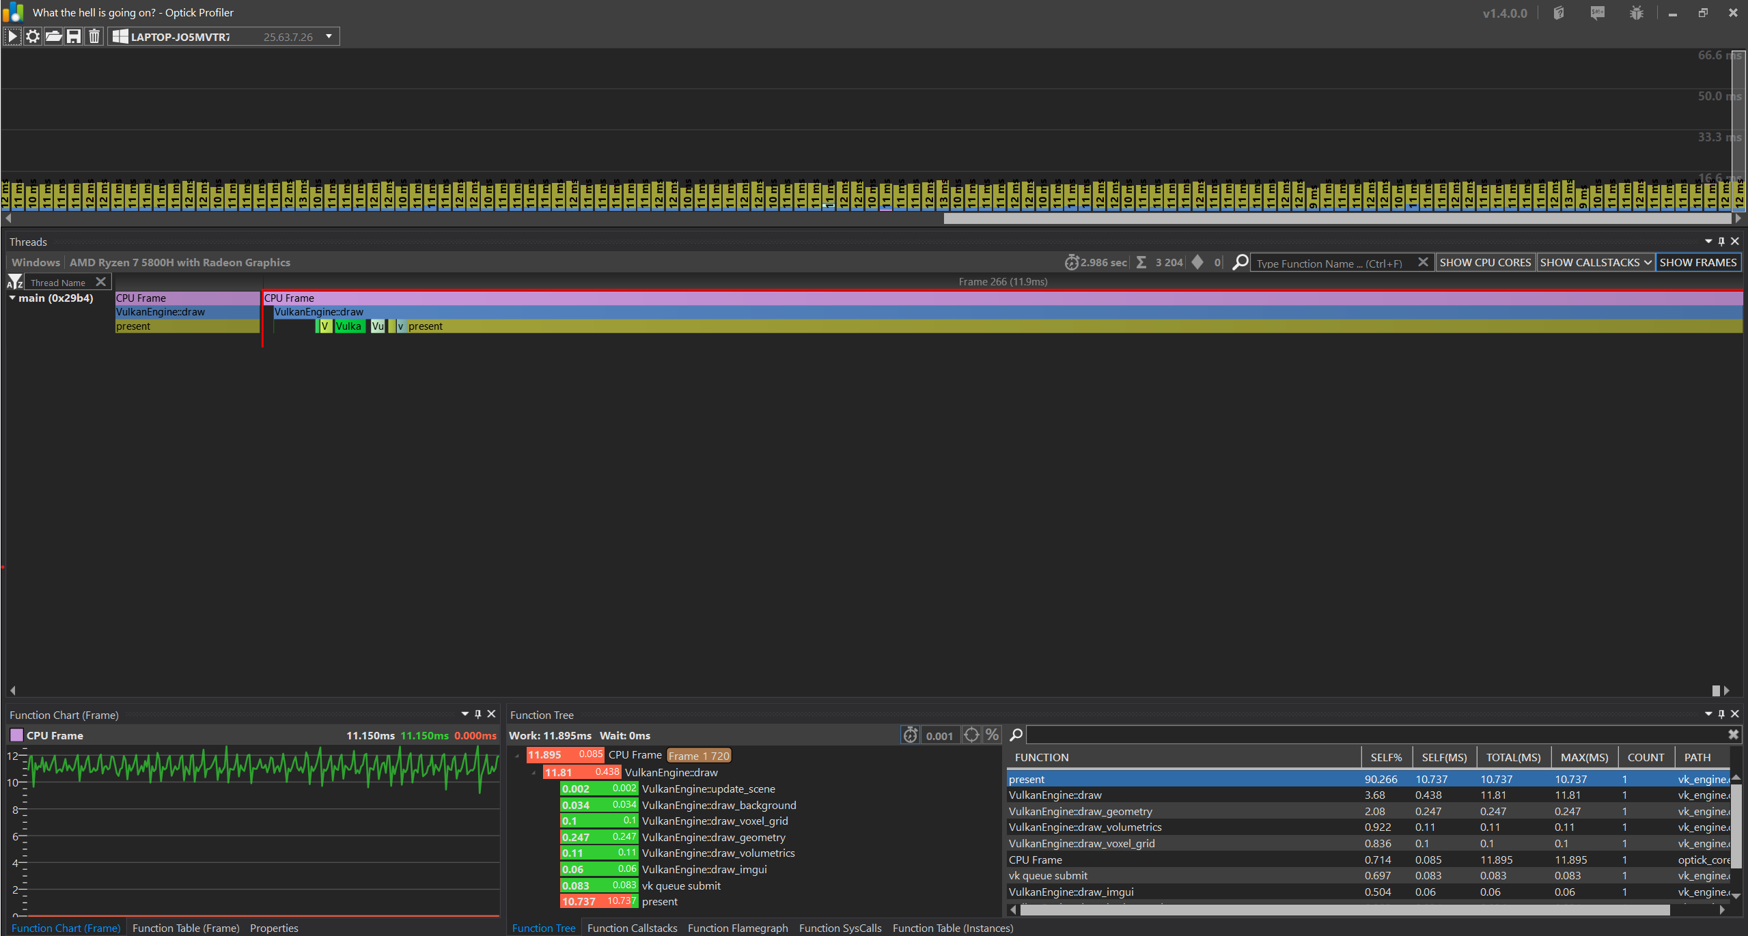Open the Threads panel options dropdown arrow

point(1708,242)
